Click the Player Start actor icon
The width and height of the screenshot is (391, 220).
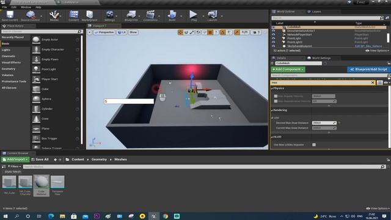click(x=36, y=79)
